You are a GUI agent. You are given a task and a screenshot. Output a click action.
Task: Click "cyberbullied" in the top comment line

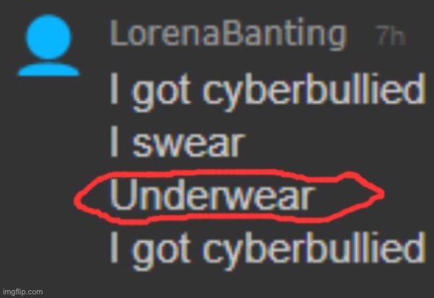pyautogui.click(x=314, y=91)
